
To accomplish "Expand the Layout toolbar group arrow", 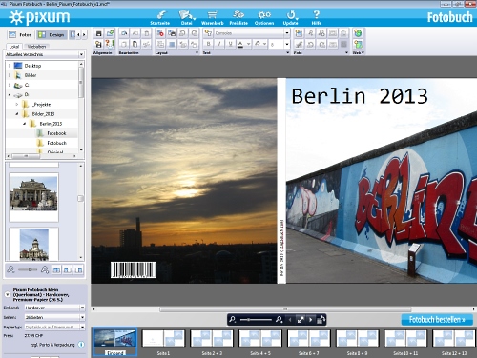I will (197, 52).
